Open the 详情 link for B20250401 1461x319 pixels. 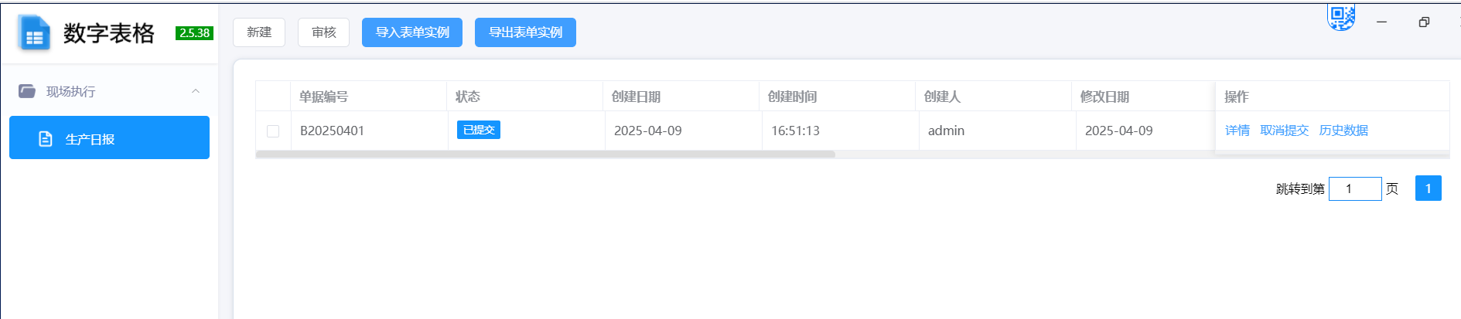[1237, 131]
